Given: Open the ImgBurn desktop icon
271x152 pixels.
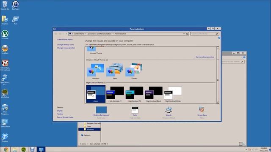Looking at the screenshot, I should pos(5,49).
